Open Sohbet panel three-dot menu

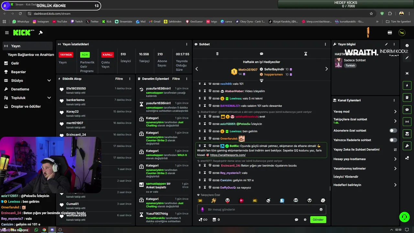pyautogui.click(x=325, y=44)
